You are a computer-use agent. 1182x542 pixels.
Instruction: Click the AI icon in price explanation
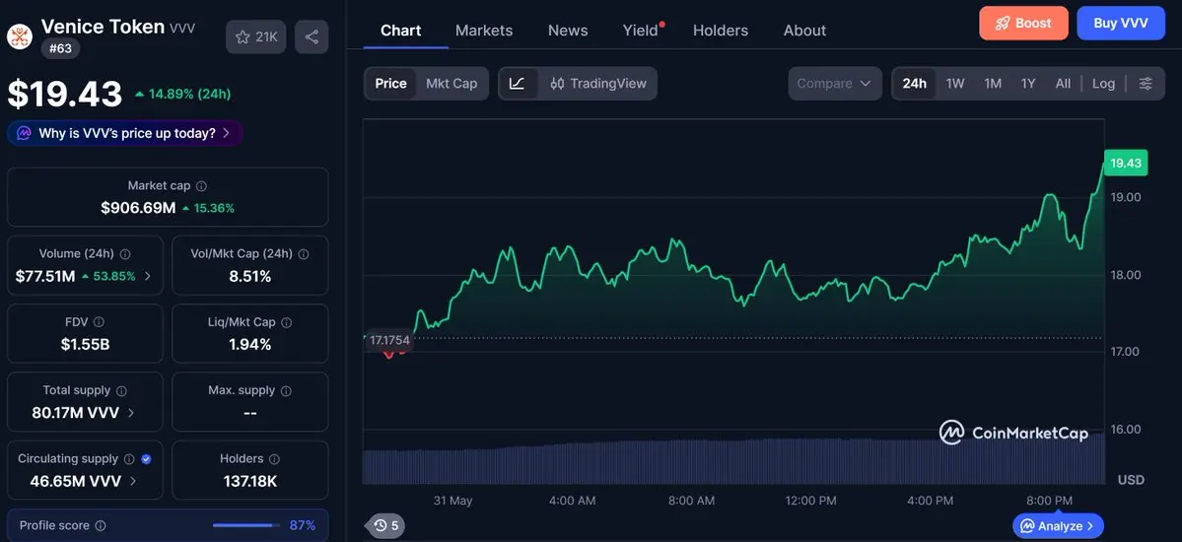[x=24, y=133]
